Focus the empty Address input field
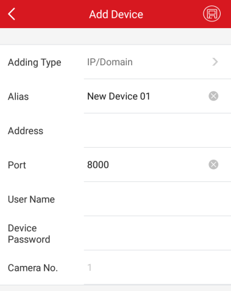The height and width of the screenshot is (291, 231). click(157, 131)
